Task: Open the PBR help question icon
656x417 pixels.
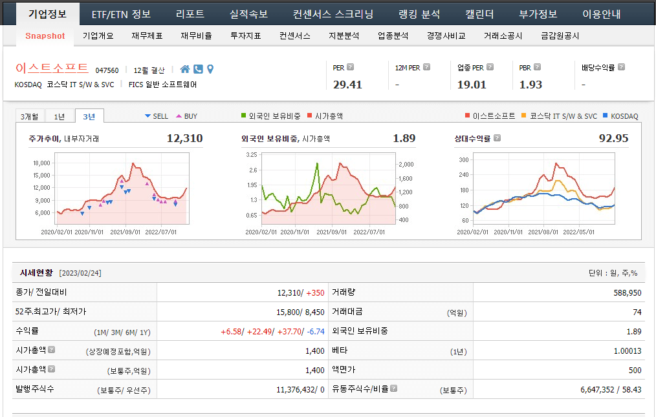Action: [537, 66]
